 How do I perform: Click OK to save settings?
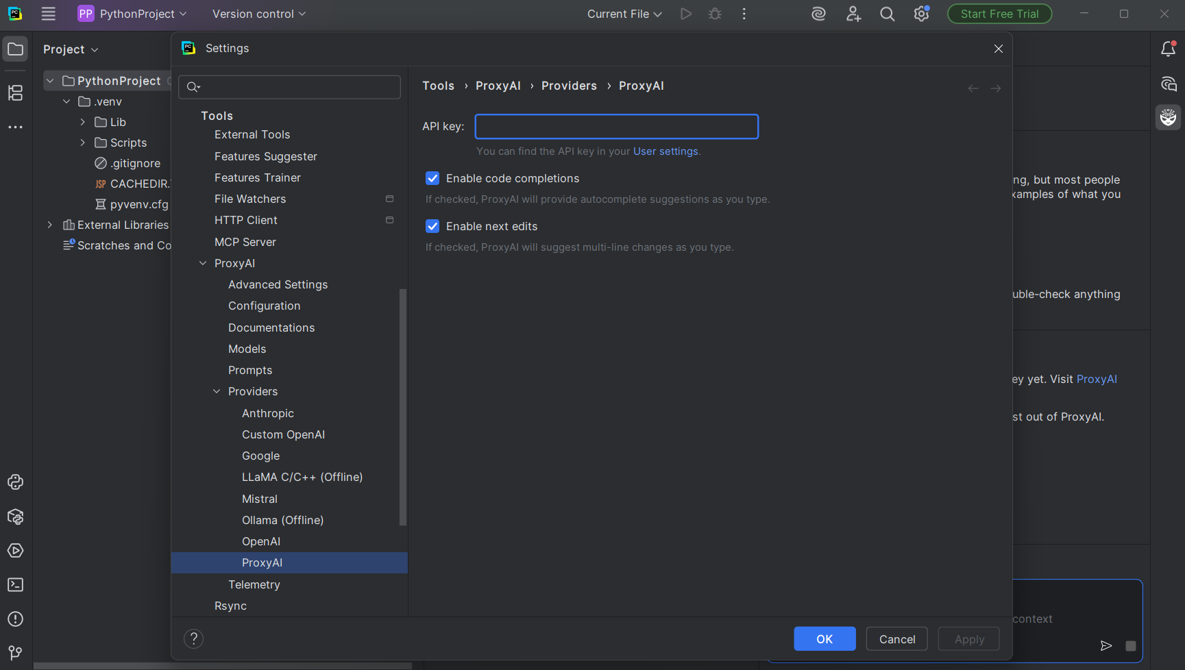point(824,639)
